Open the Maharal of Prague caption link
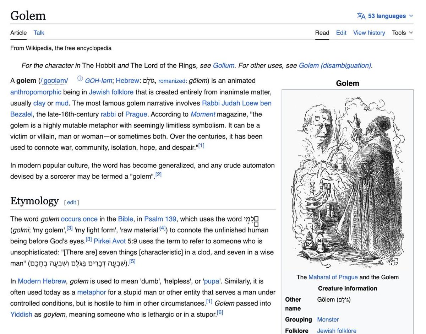 [333, 277]
